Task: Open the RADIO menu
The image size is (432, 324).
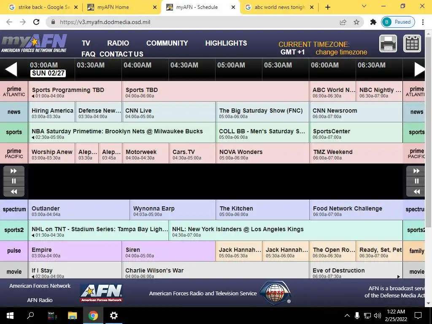Action: (118, 43)
